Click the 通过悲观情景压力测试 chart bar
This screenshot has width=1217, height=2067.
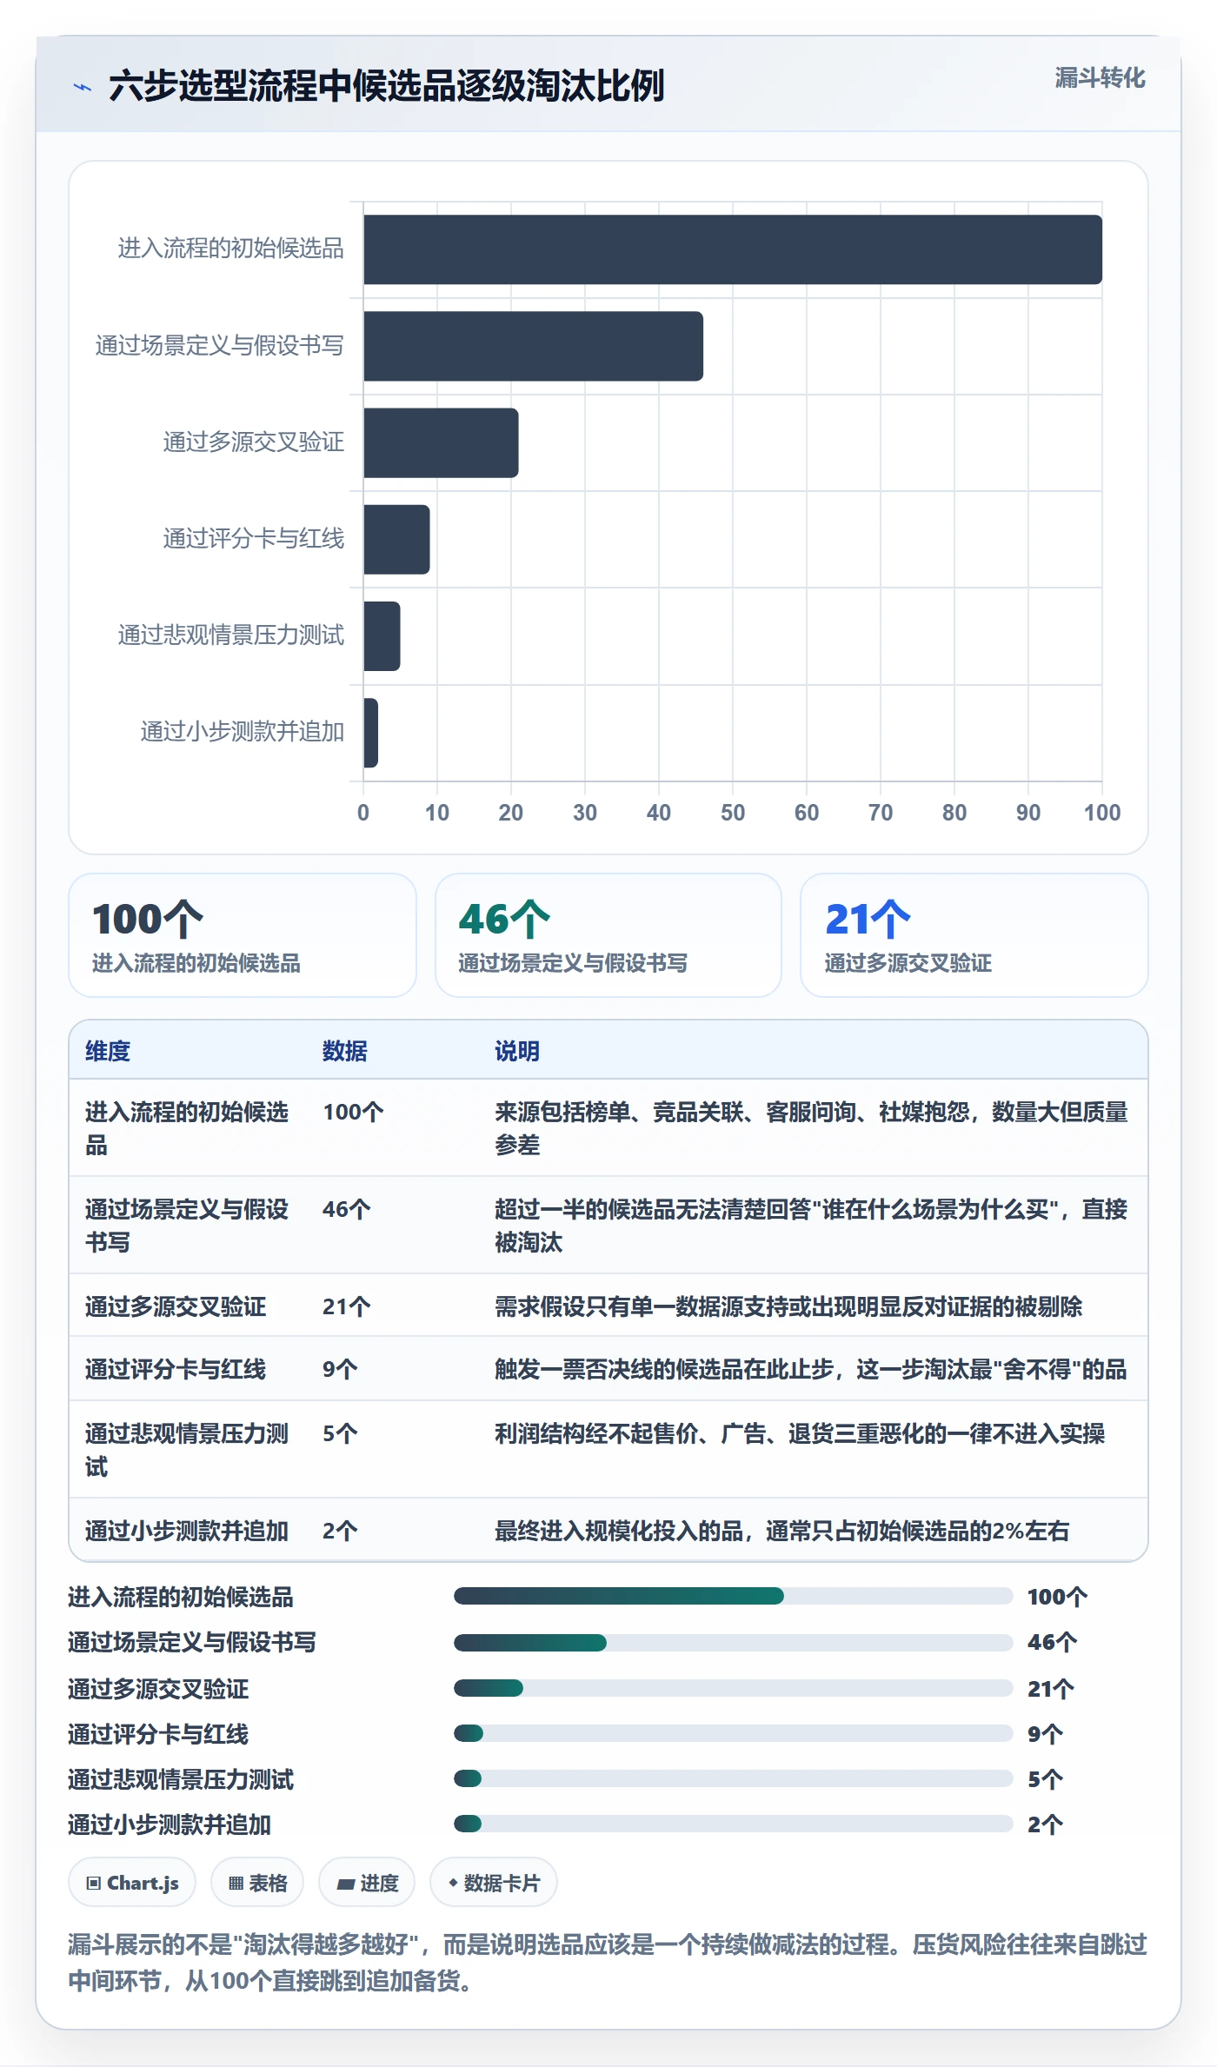pos(382,636)
